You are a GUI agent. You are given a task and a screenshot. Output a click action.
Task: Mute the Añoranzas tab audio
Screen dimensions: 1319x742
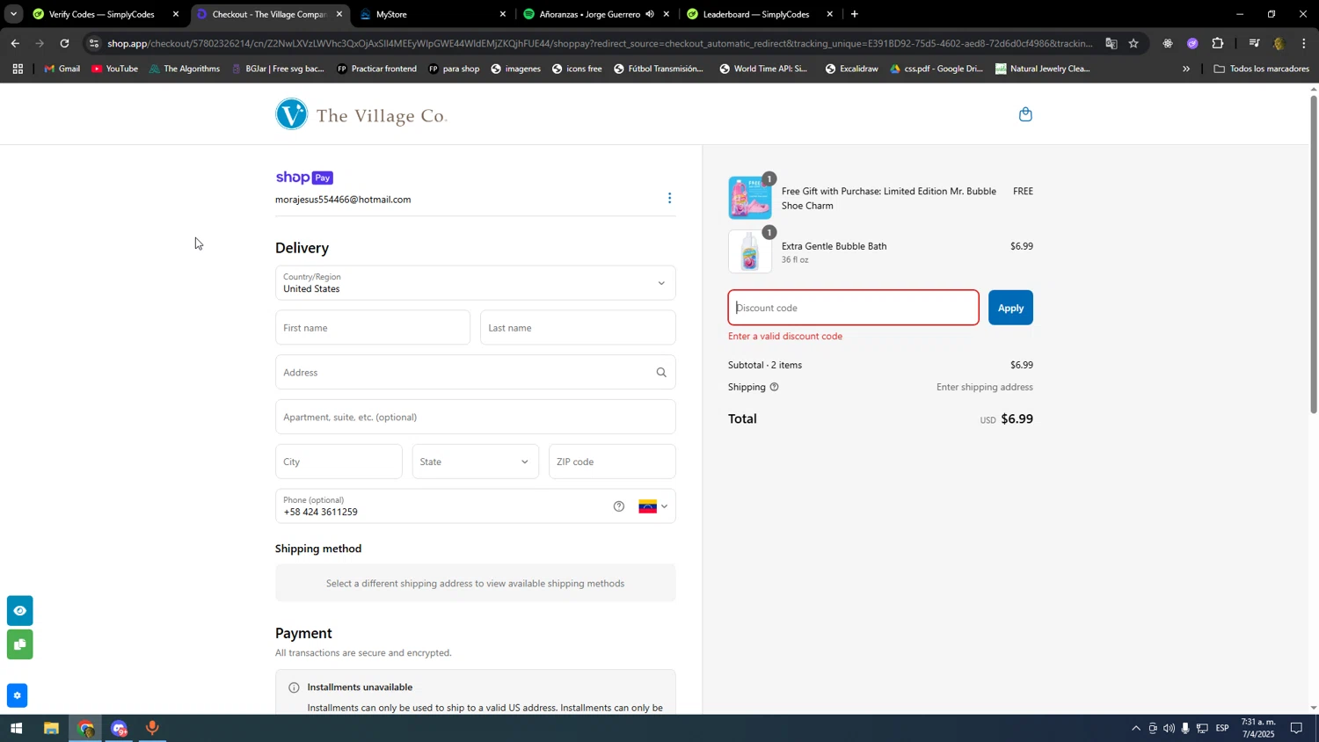[x=650, y=14]
